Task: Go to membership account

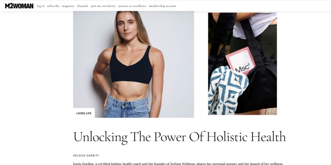Action: click(162, 6)
